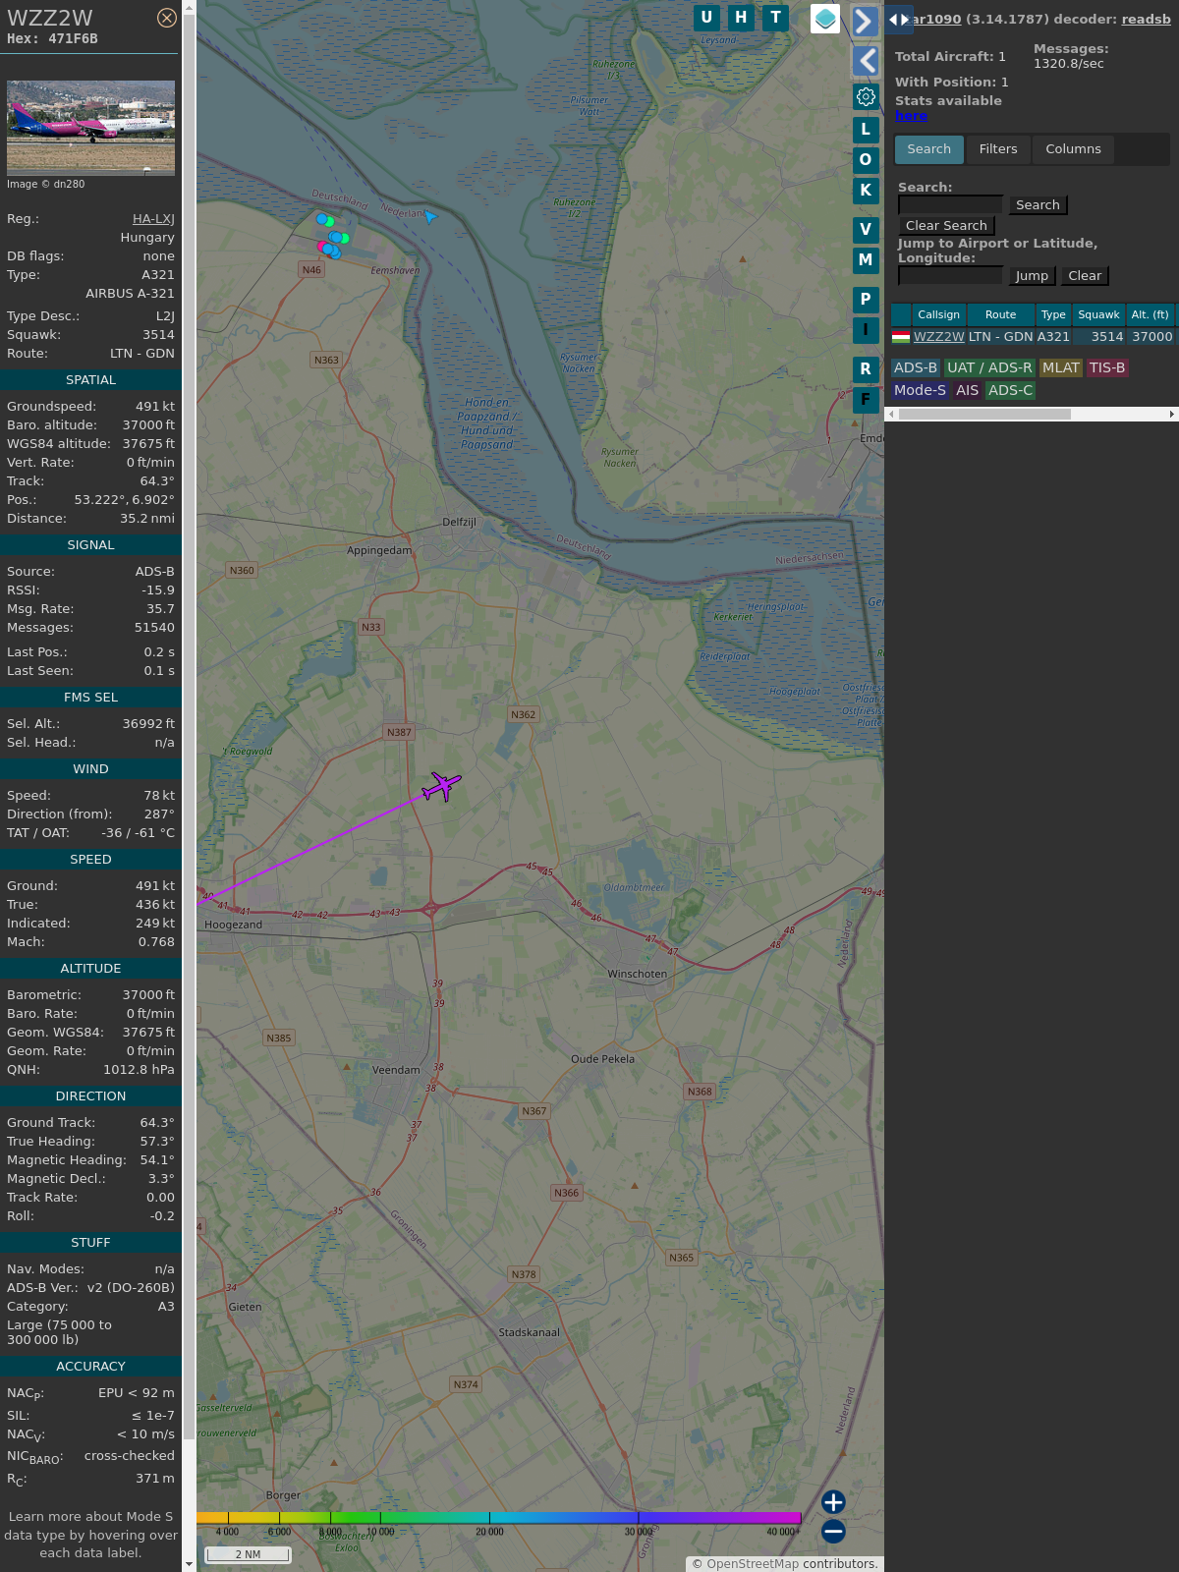Click the map zoom in plus icon

tap(833, 1501)
